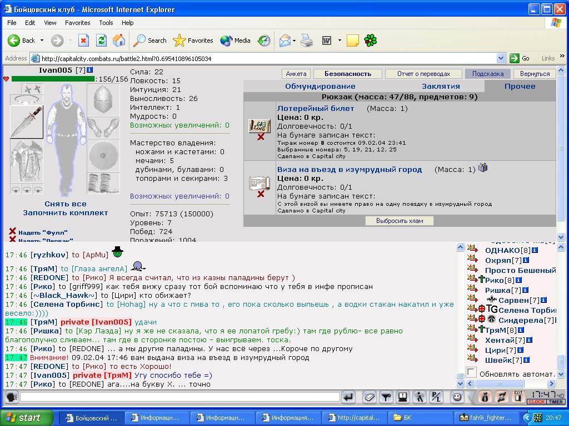Click the sword weapon slot item

27,122
